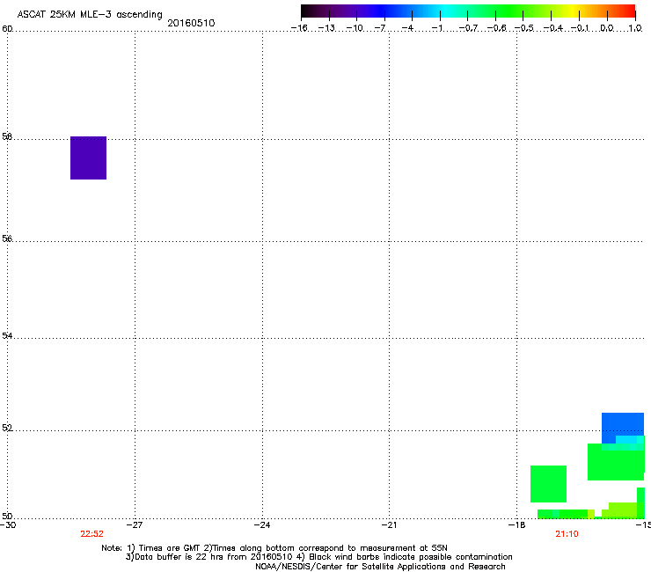651x572 pixels.
Task: Select the color scale label "-16"
Action: 299,28
